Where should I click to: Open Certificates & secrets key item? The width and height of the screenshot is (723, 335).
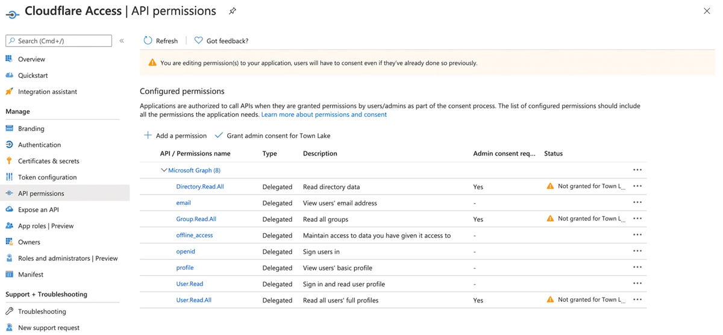[x=48, y=161]
